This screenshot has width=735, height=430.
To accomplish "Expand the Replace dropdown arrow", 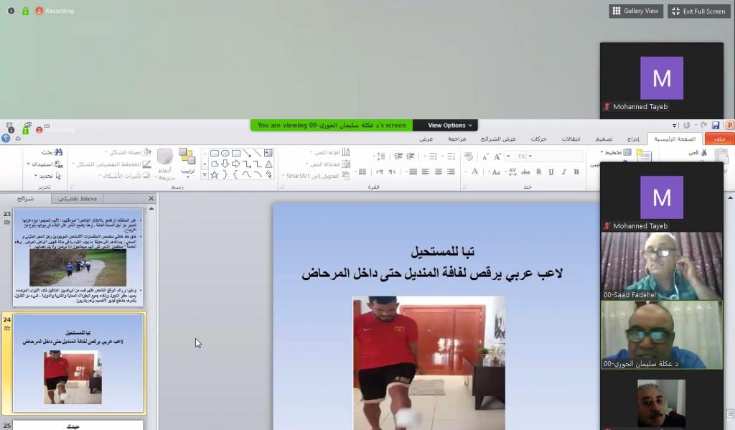I will click(x=29, y=164).
